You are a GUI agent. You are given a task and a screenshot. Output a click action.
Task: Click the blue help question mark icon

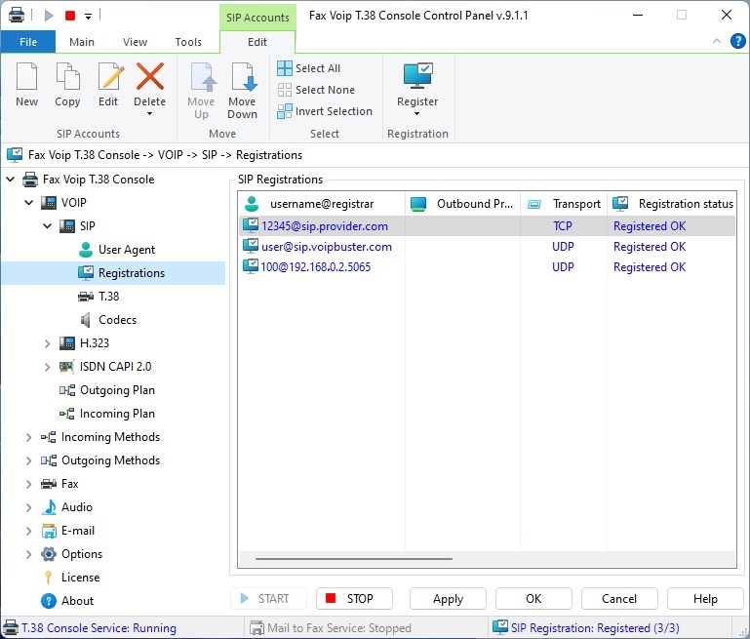tap(737, 41)
